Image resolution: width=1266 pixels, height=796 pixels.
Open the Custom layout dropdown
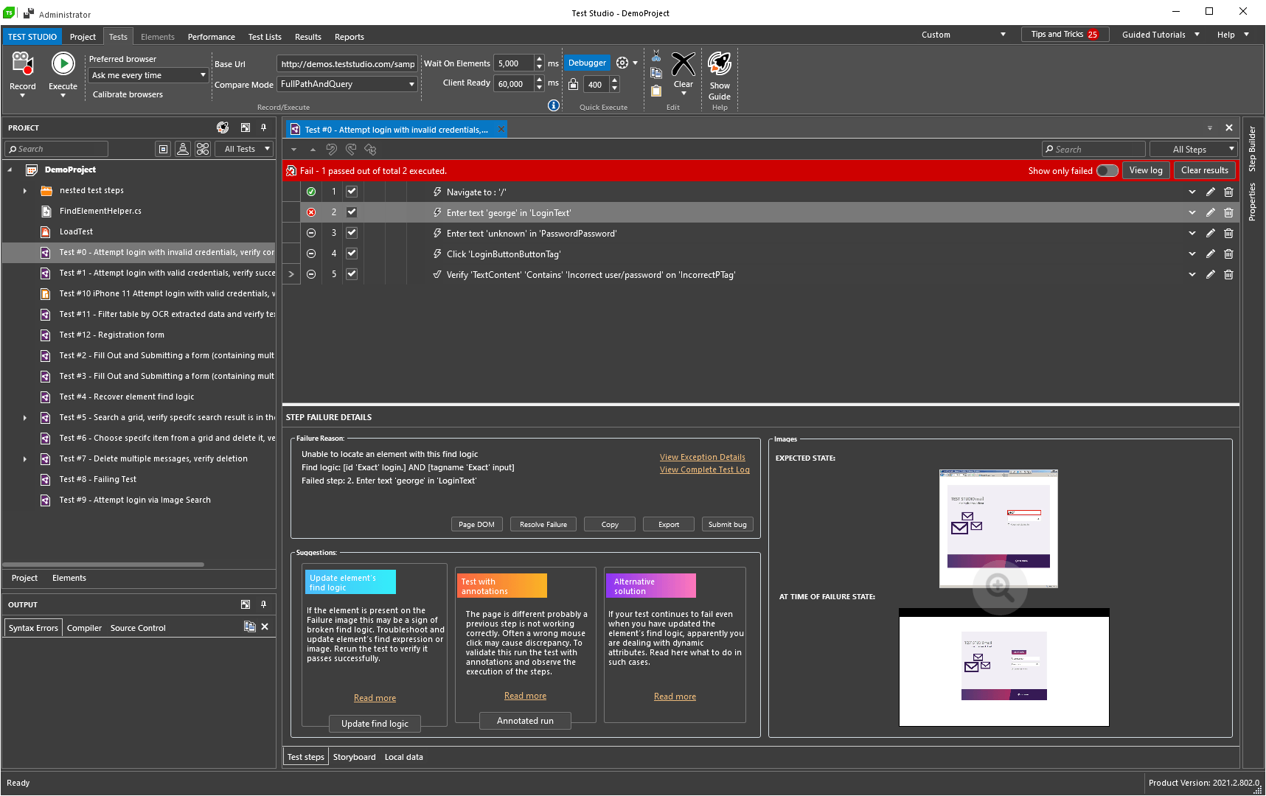[x=963, y=35]
